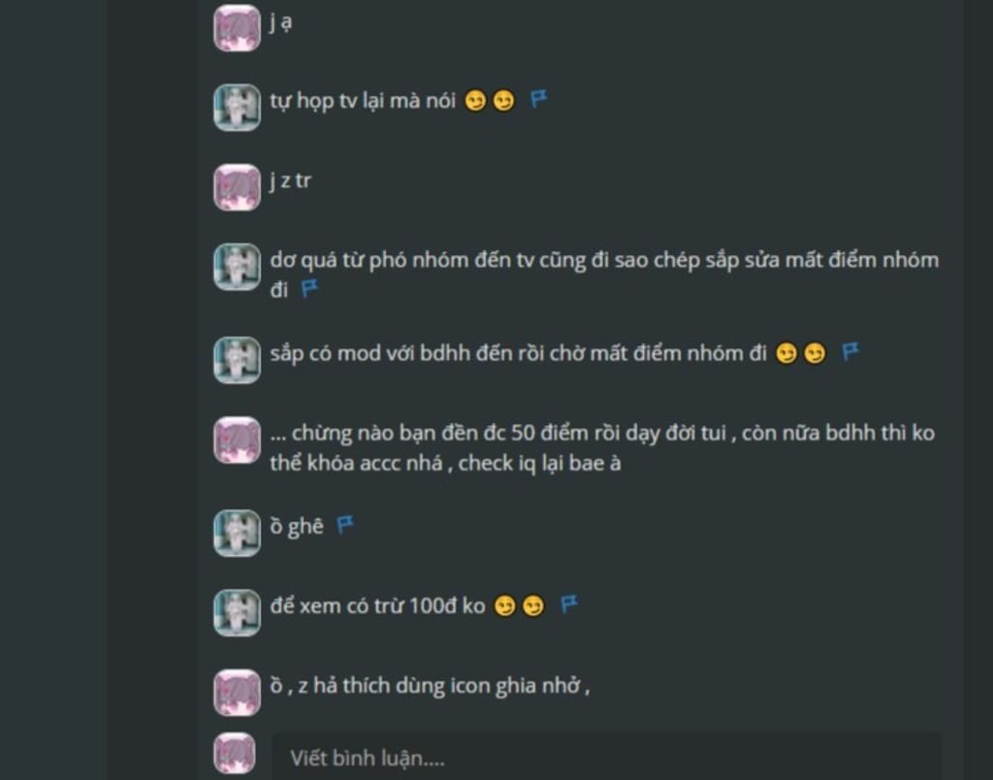This screenshot has width=993, height=780.
Task: Open teal avatar beside "dơ quá từ phó nhóm"
Action: (x=237, y=267)
